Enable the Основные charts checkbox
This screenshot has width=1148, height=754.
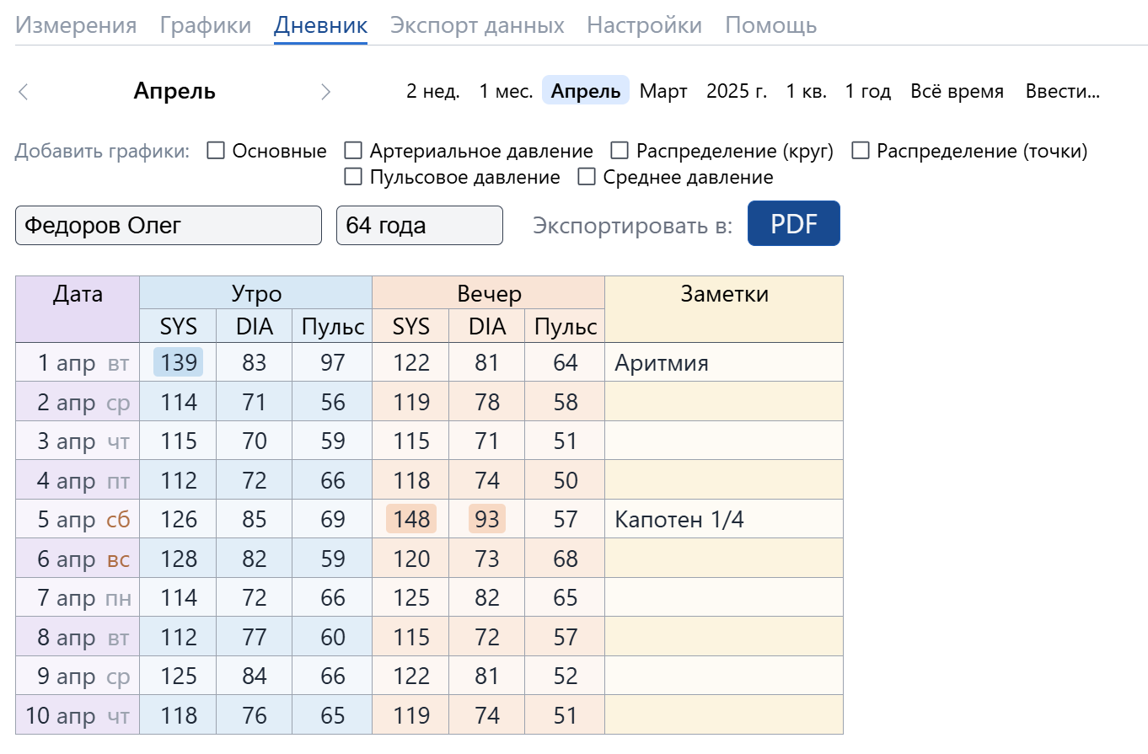(x=216, y=150)
